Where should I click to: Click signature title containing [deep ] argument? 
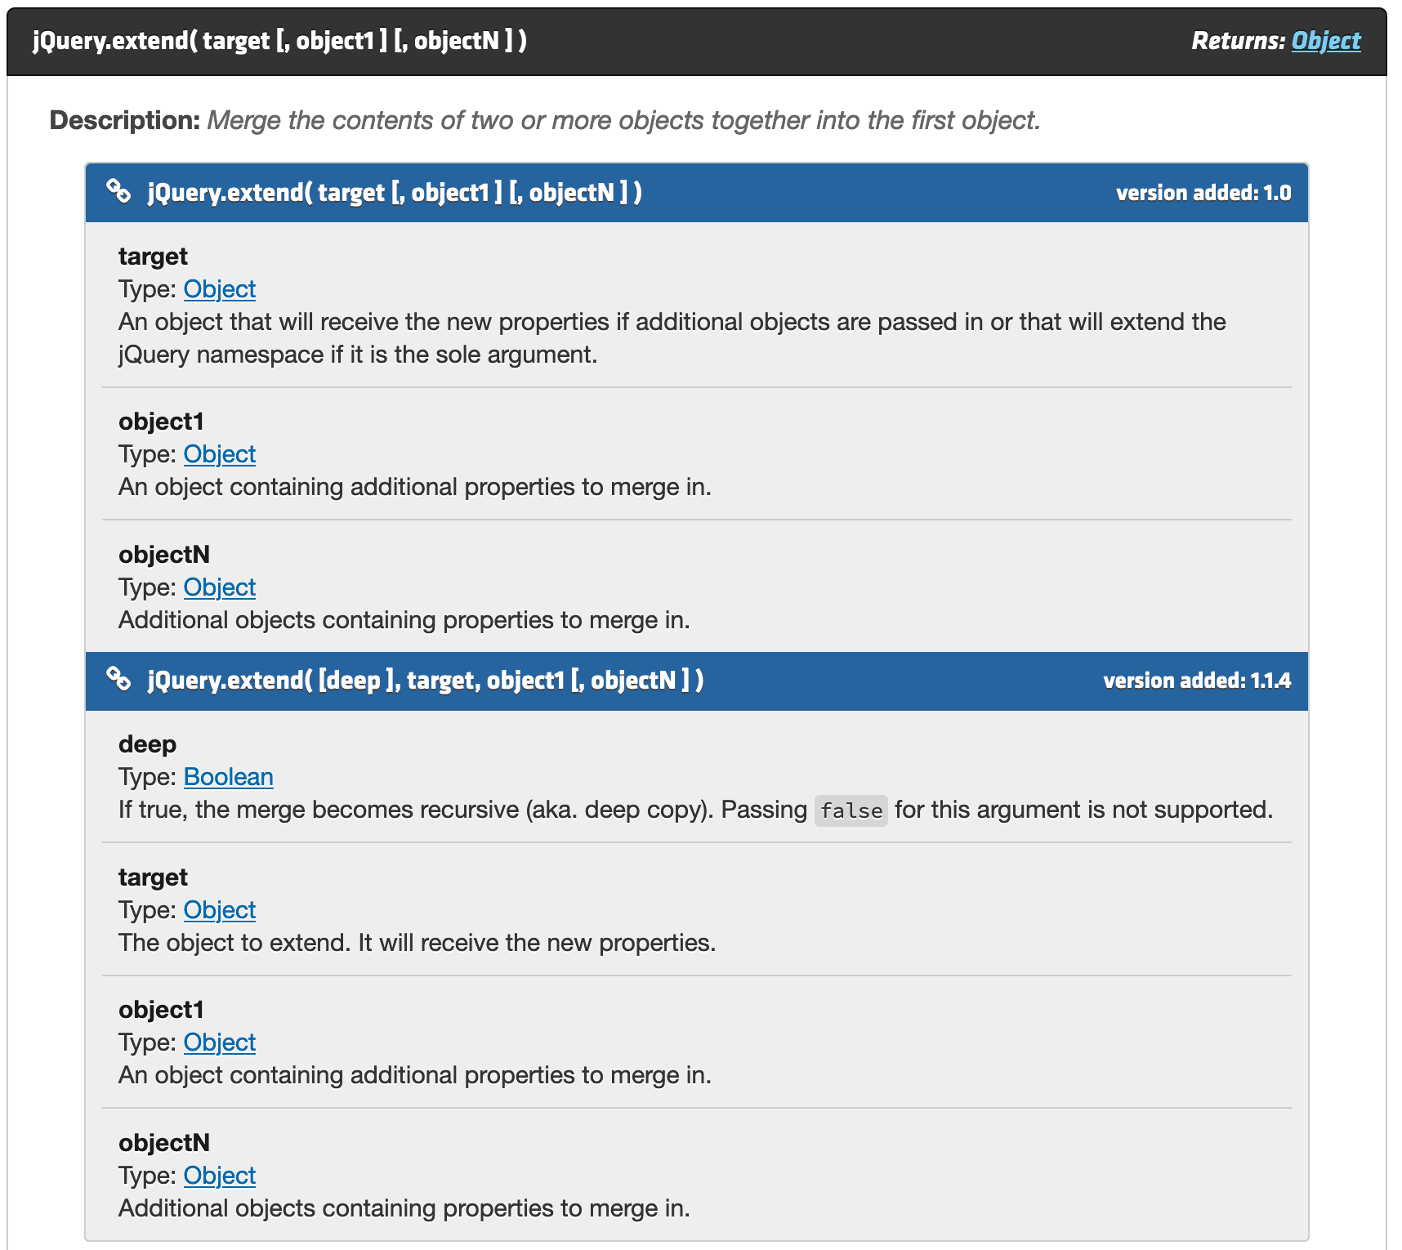[x=426, y=680]
